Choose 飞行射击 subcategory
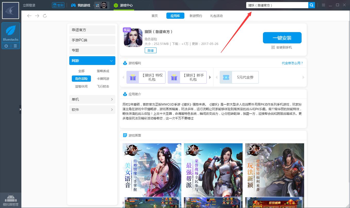This screenshot has height=208, width=350. coord(103,87)
